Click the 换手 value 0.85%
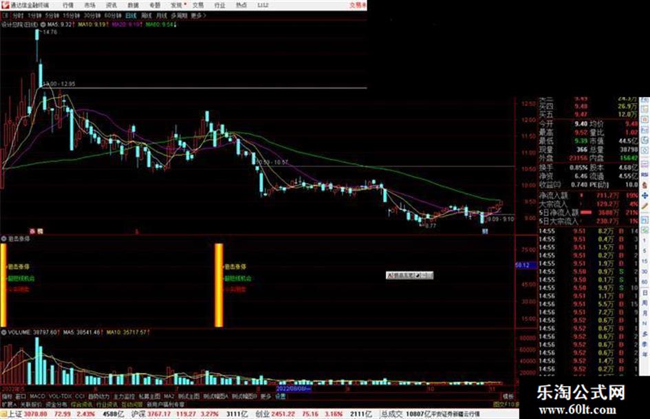The width and height of the screenshot is (650, 419). (578, 168)
